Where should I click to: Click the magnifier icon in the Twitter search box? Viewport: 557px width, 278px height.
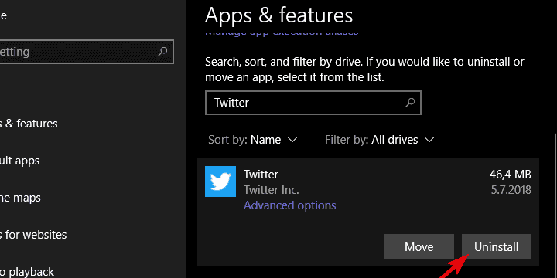pyautogui.click(x=410, y=103)
